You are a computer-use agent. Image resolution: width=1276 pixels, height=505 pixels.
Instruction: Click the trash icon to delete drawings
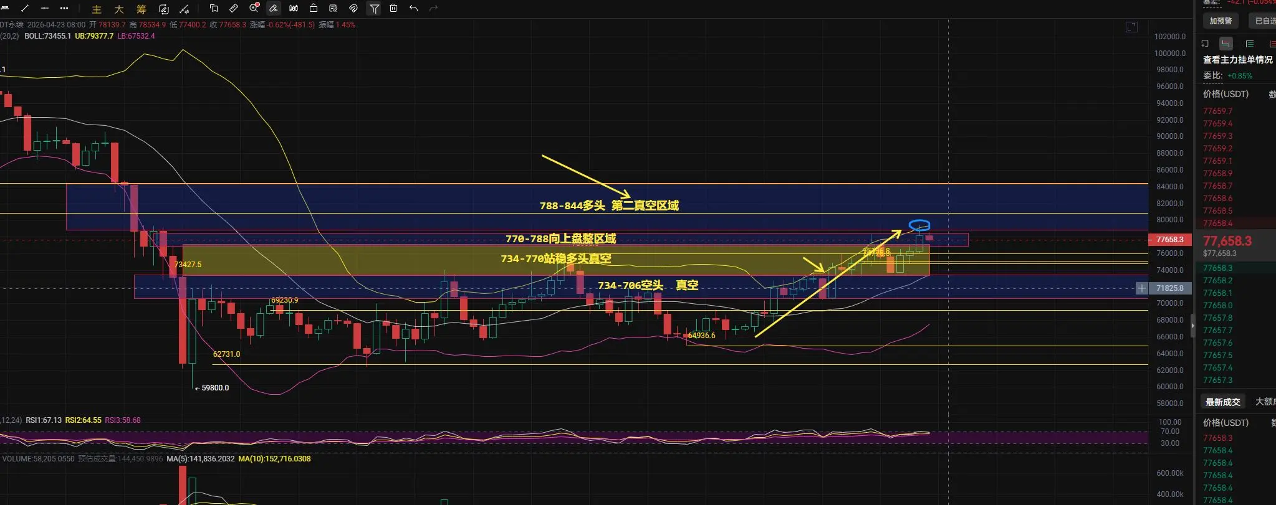pos(393,8)
